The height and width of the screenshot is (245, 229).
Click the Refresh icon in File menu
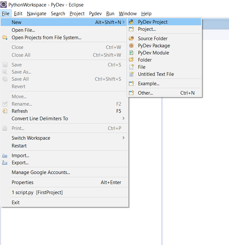pyautogui.click(x=5, y=111)
